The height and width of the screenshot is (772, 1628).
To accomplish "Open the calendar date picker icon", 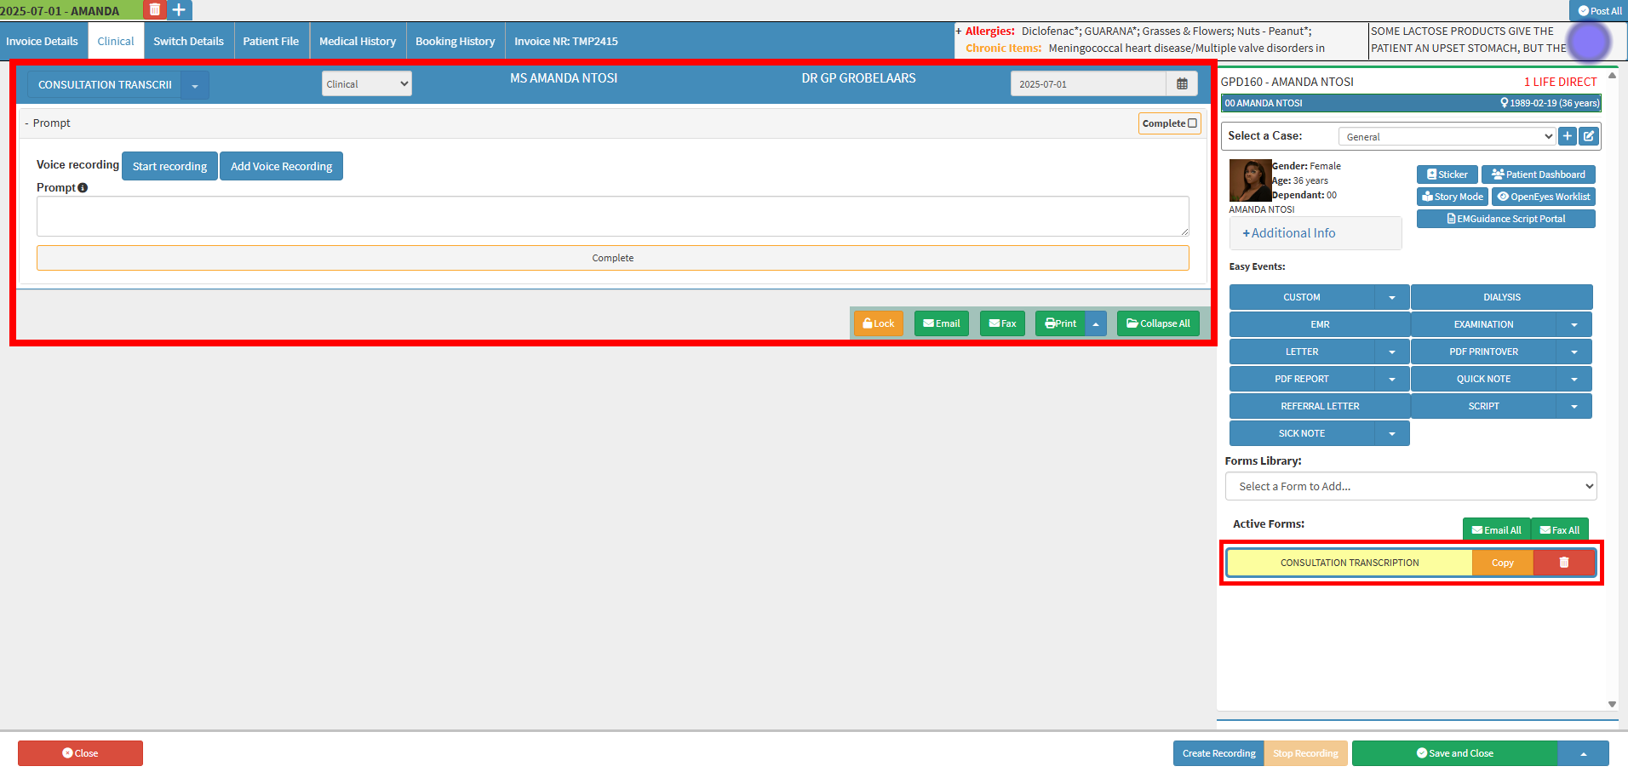I will pyautogui.click(x=1182, y=84).
